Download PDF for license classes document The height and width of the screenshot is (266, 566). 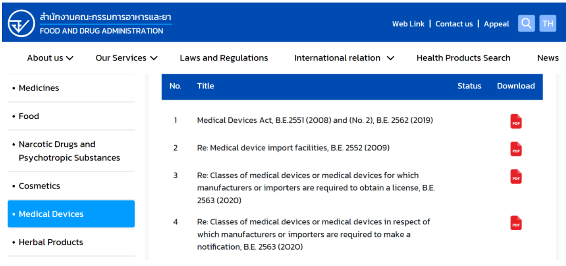(x=516, y=177)
